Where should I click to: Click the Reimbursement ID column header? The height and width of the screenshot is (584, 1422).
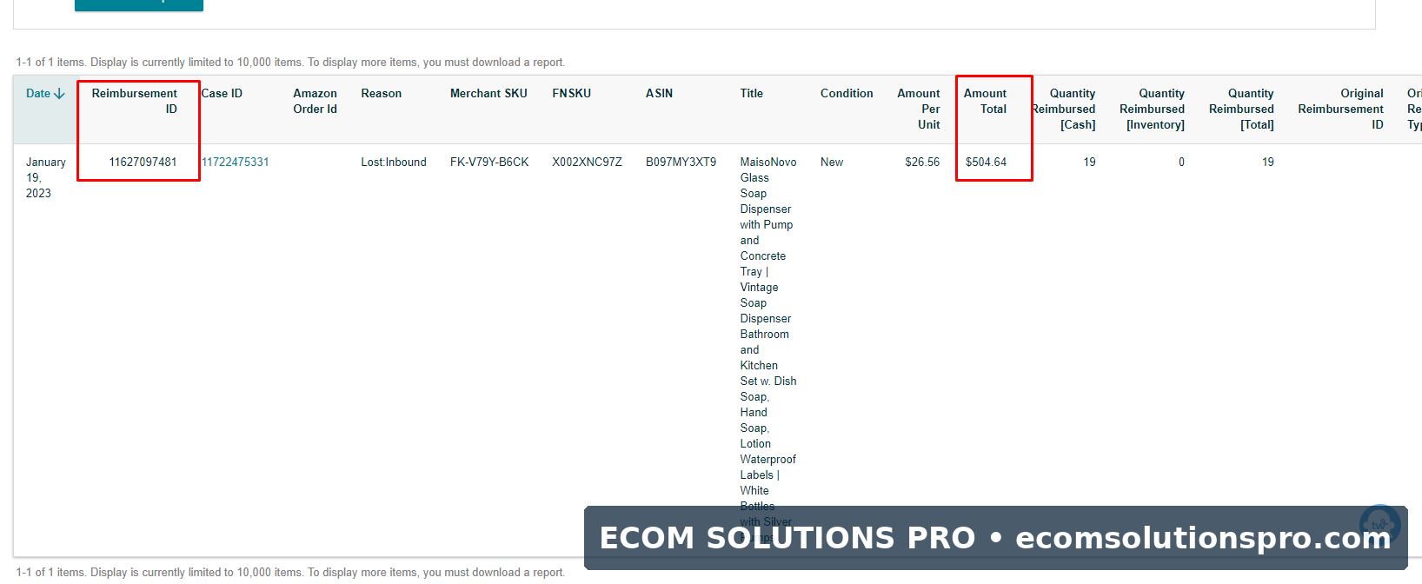coord(135,101)
